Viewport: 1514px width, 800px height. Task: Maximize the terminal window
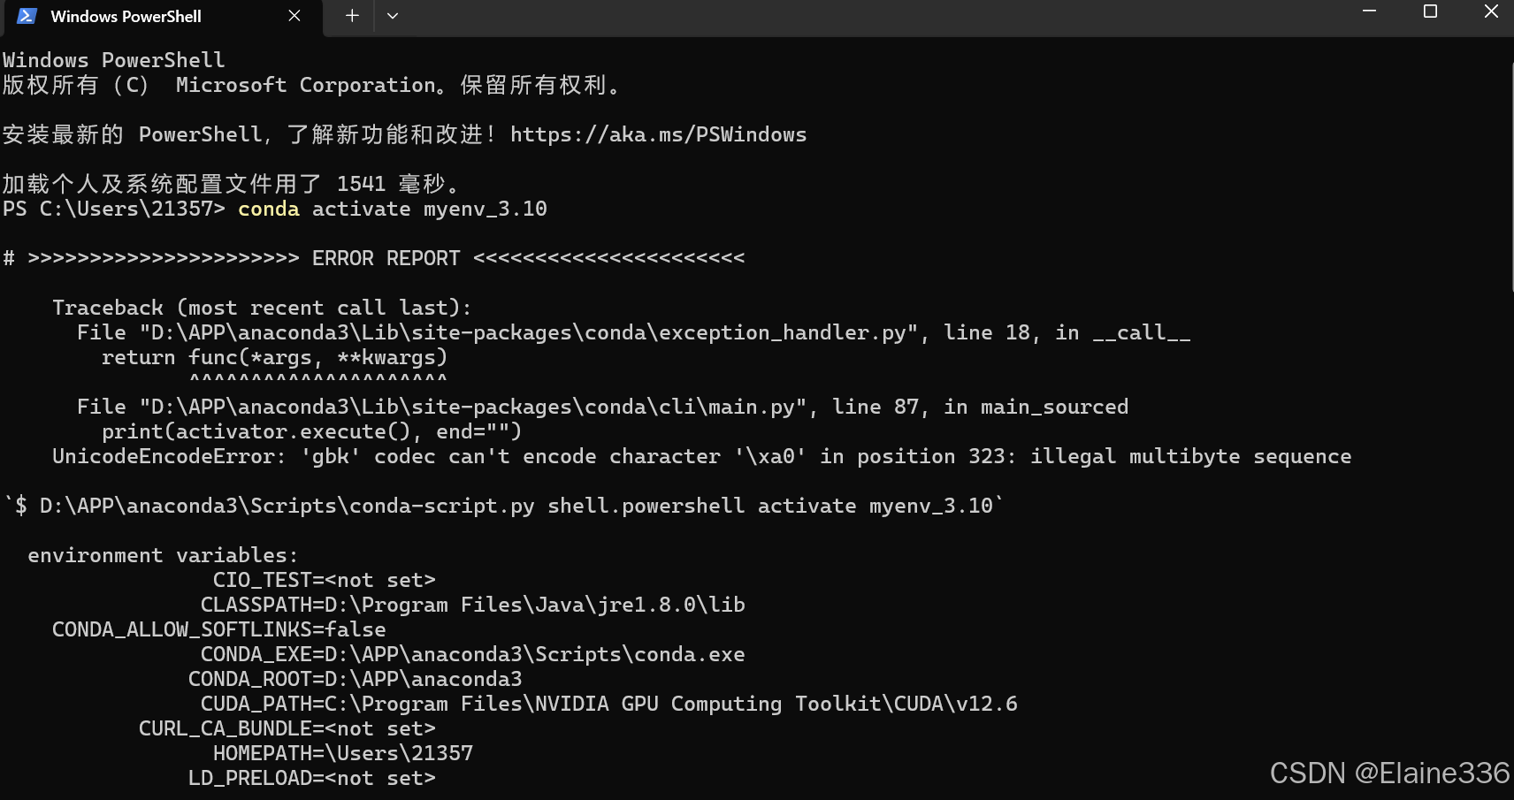(1430, 11)
